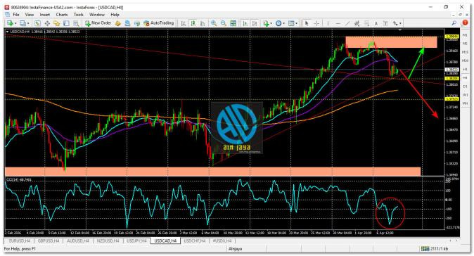The height and width of the screenshot is (256, 474).
Task: Open the red notification alert icon
Action: pos(465,23)
